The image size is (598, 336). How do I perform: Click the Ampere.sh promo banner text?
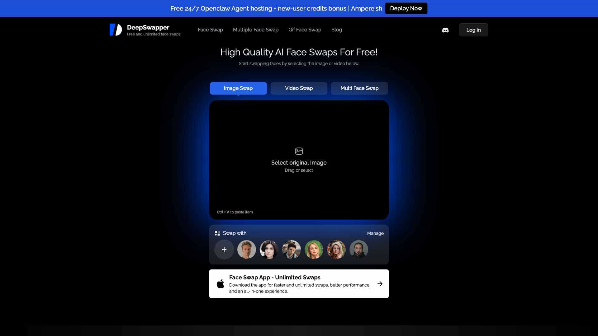[276, 8]
